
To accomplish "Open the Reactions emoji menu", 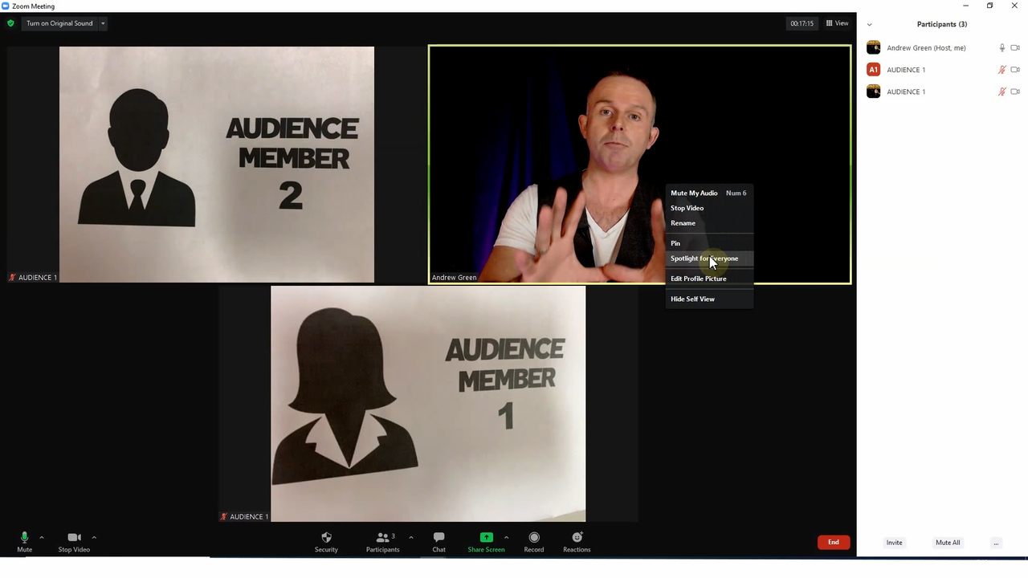I will 577,538.
